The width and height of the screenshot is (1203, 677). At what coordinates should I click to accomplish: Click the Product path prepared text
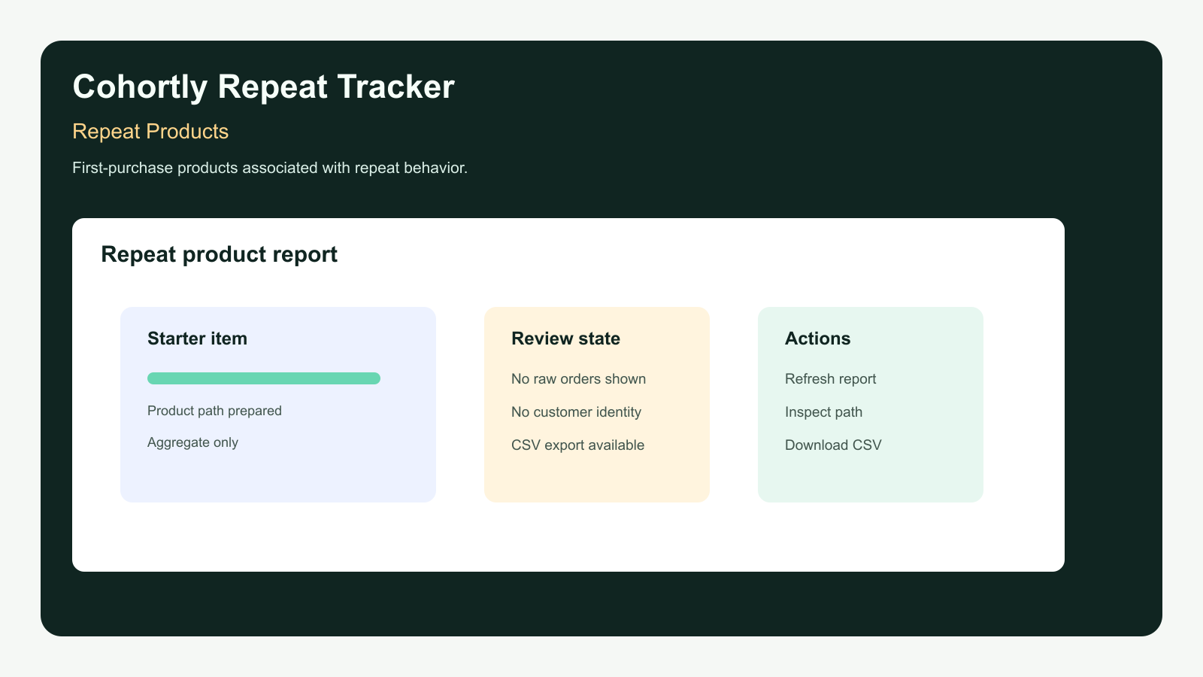click(x=214, y=411)
